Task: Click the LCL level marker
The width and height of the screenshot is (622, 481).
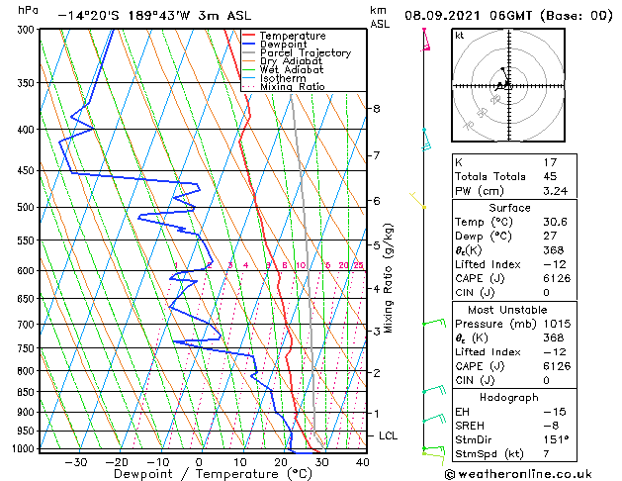Action: click(x=388, y=435)
